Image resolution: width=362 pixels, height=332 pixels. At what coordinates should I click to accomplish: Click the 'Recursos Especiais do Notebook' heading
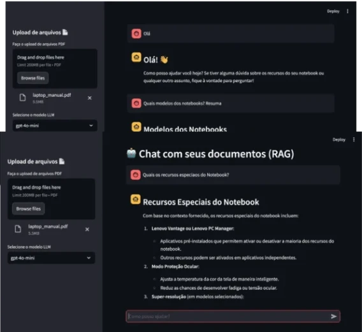(201, 202)
